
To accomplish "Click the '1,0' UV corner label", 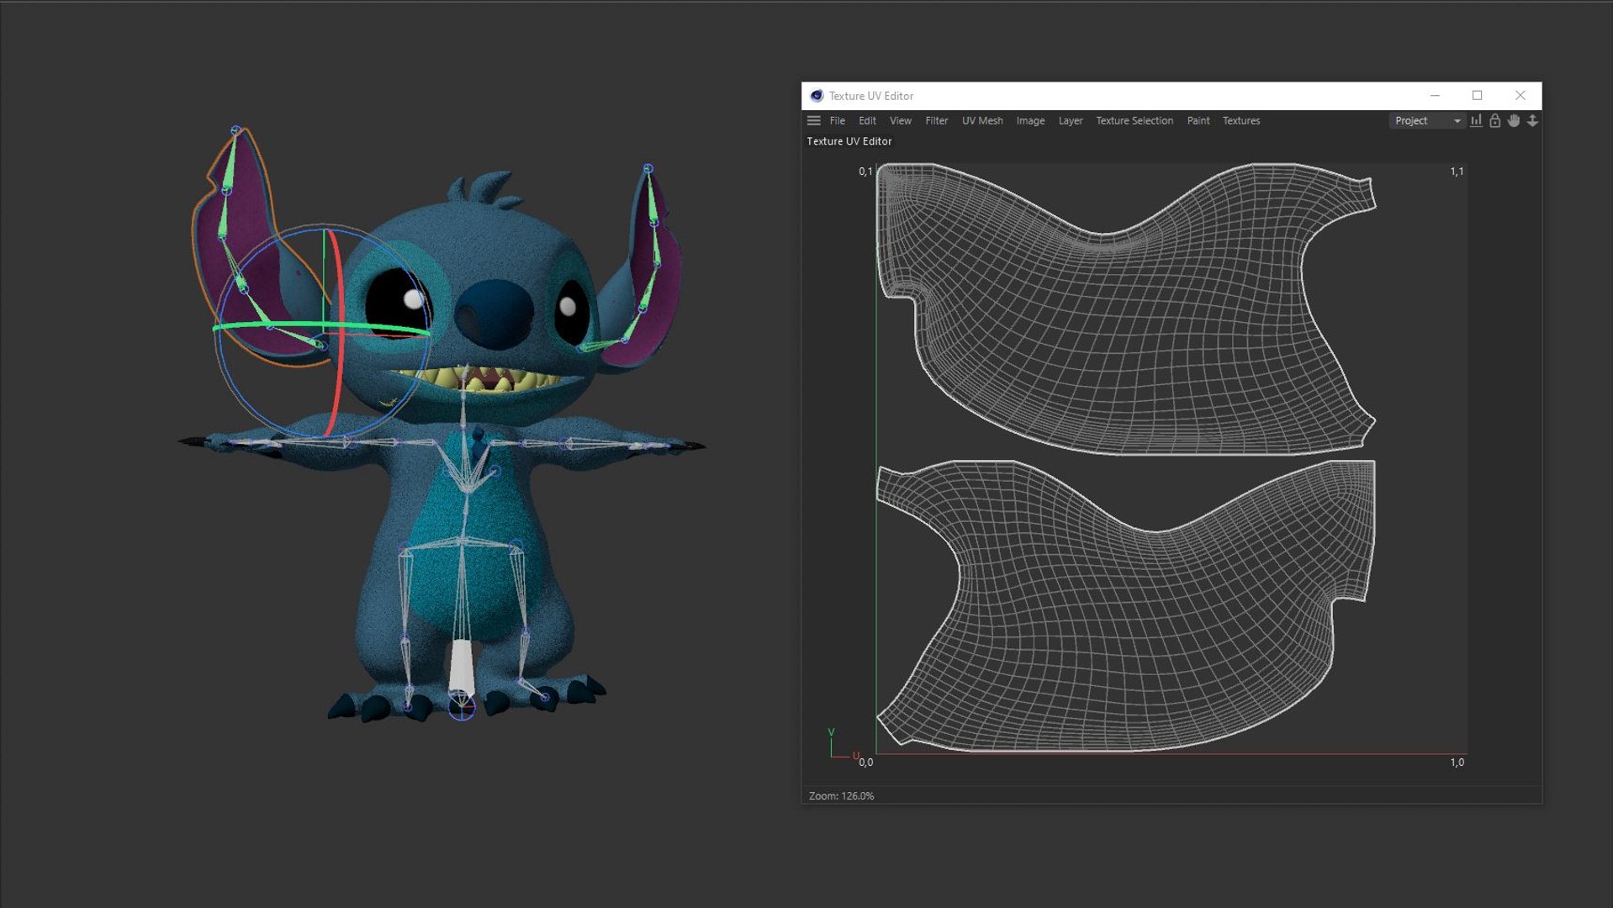I will pyautogui.click(x=1457, y=763).
